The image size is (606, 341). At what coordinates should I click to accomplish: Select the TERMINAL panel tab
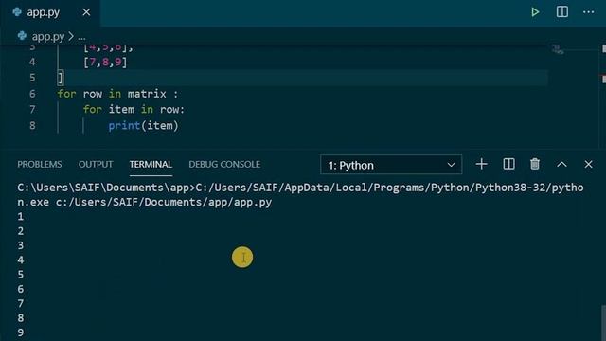tap(151, 164)
